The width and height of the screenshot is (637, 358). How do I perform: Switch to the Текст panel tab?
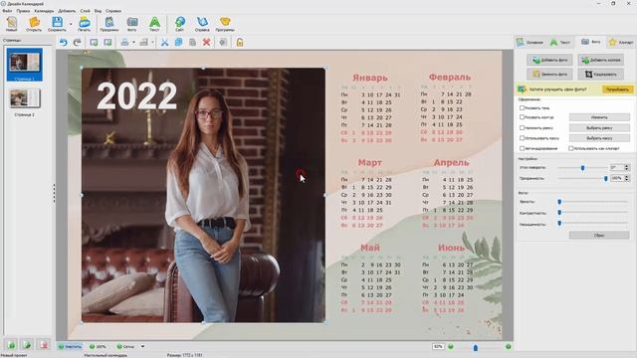pyautogui.click(x=560, y=42)
